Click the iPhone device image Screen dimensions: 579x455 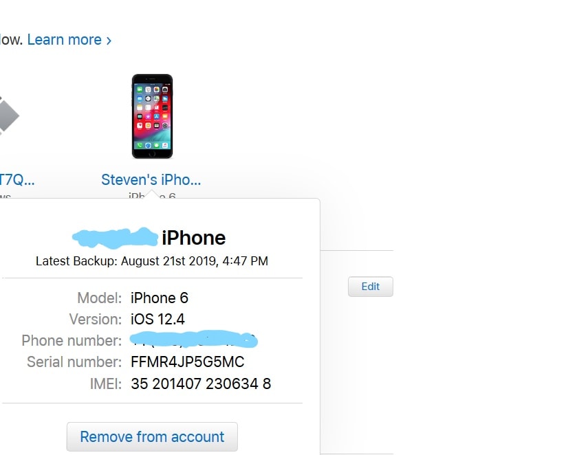152,117
